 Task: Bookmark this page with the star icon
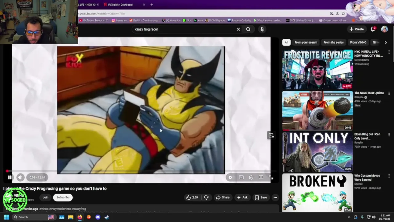pyautogui.click(x=343, y=14)
